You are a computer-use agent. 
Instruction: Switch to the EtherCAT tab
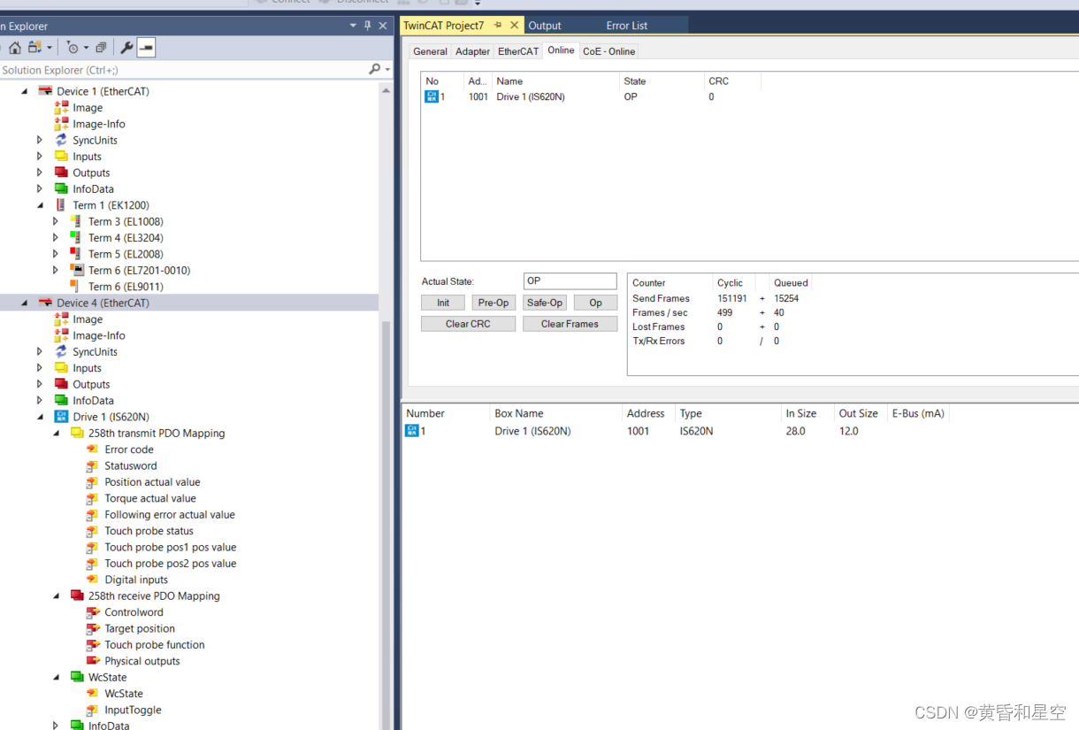click(x=518, y=51)
